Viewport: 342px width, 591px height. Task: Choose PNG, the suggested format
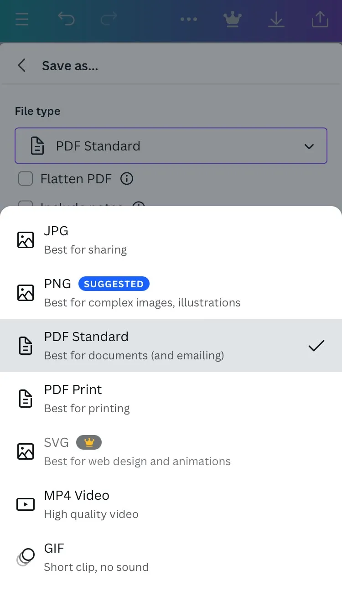click(x=171, y=292)
